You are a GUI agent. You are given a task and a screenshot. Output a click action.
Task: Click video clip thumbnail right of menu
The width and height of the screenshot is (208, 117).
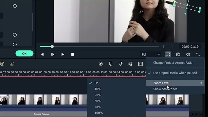pos(167,99)
